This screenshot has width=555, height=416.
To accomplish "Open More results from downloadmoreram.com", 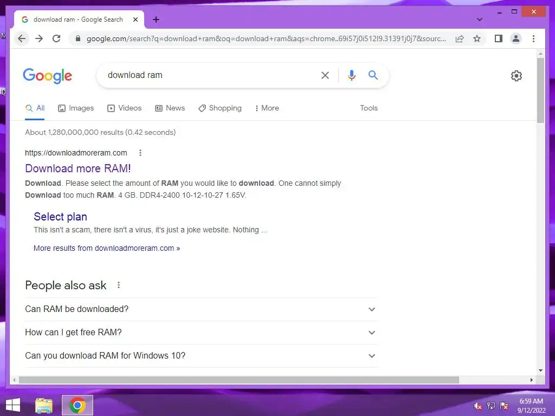I will click(107, 248).
